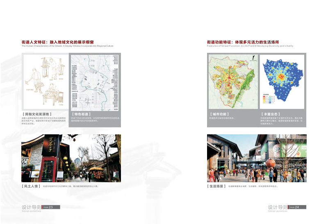Click the north arrow on the land-use map

pyautogui.click(x=254, y=58)
